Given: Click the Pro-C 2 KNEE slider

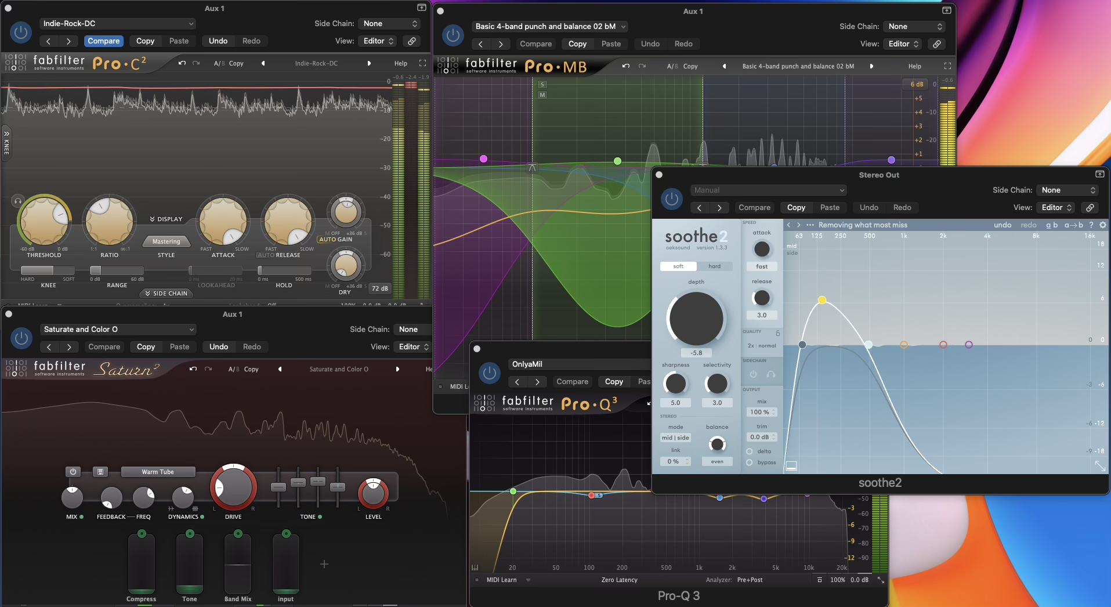Looking at the screenshot, I should [x=48, y=270].
